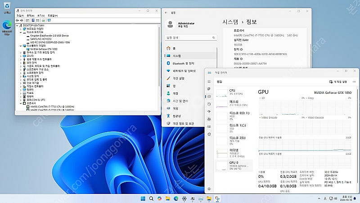Collapse 프로세서 node in Device Manager
Screen dimensions: 360x203
[x=21, y=103]
